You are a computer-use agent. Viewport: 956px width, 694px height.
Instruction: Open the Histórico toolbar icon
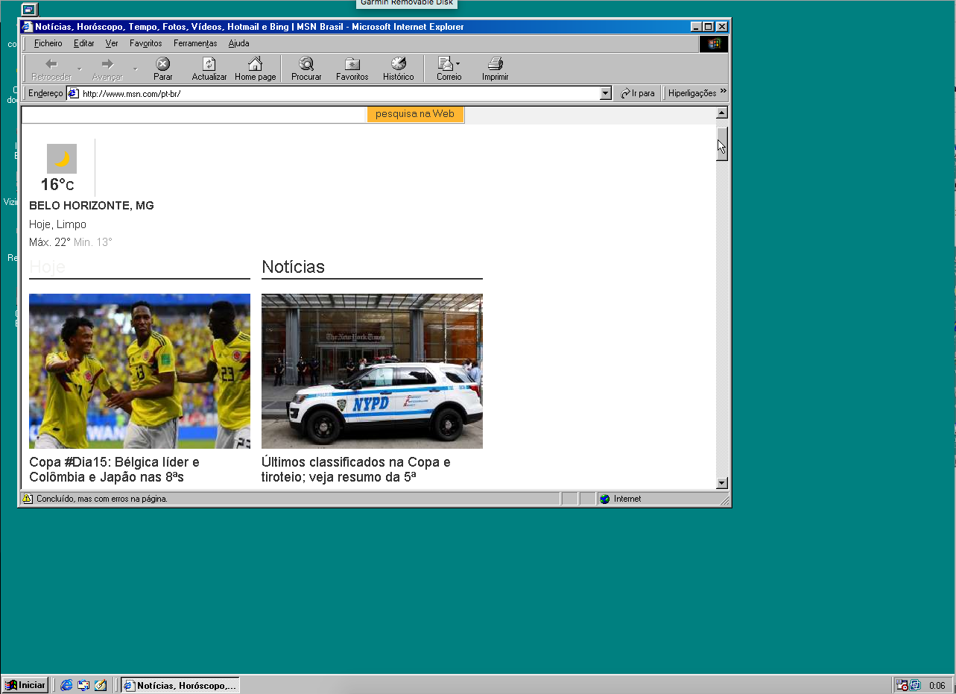pyautogui.click(x=398, y=64)
